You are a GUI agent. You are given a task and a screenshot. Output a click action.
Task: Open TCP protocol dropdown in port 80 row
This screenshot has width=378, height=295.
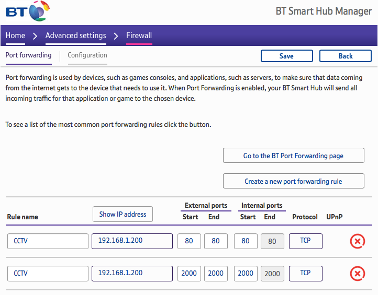[x=305, y=241]
